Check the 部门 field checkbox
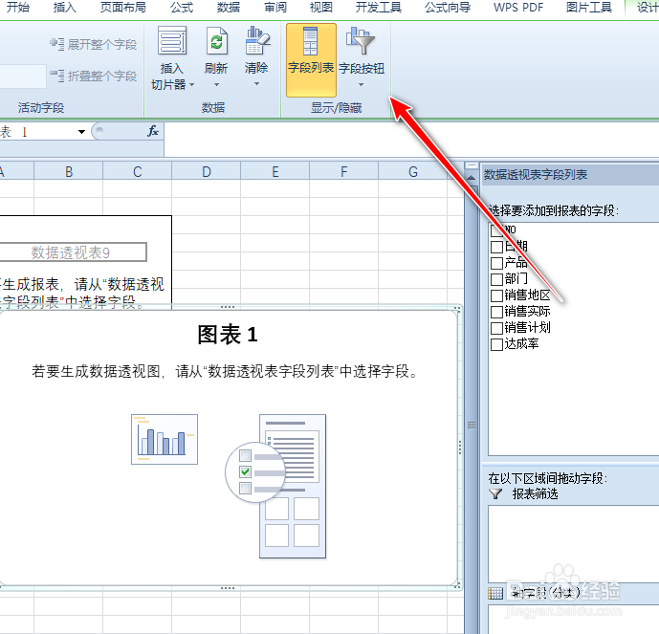The height and width of the screenshot is (634, 659). 496,279
